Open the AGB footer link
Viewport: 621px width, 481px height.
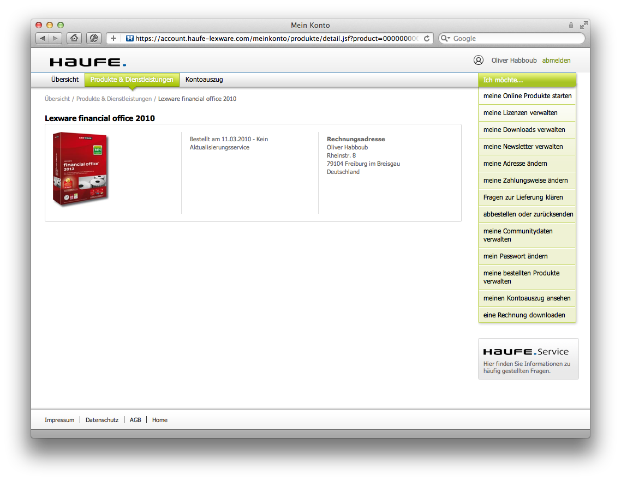point(135,420)
